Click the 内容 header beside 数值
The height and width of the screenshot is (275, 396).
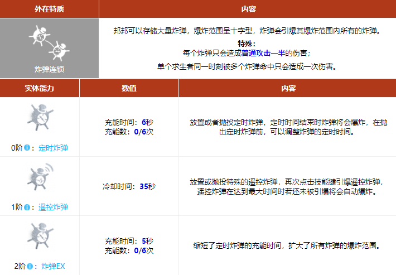pos(287,88)
